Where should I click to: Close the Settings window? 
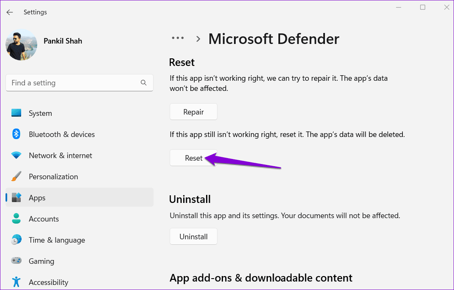447,7
